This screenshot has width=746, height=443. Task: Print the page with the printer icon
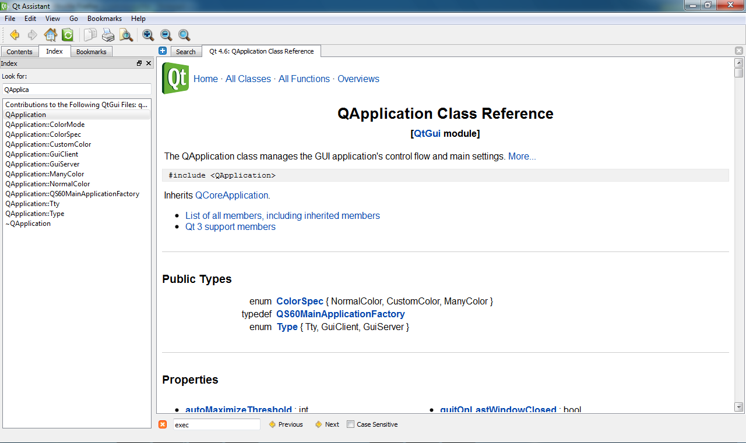pyautogui.click(x=108, y=35)
